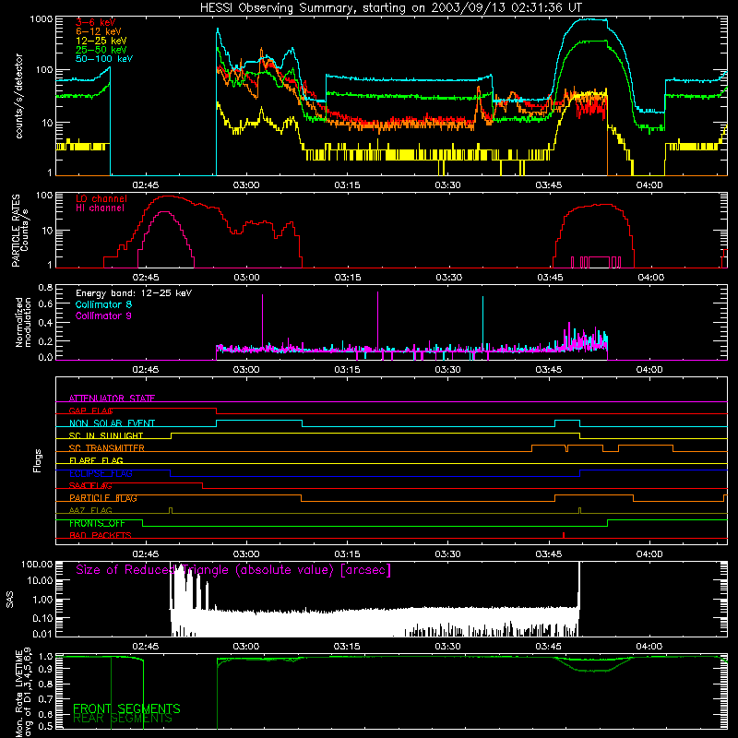The image size is (738, 738).
Task: Select the "REAR SEGMENTS" legend label
Action: [x=123, y=719]
